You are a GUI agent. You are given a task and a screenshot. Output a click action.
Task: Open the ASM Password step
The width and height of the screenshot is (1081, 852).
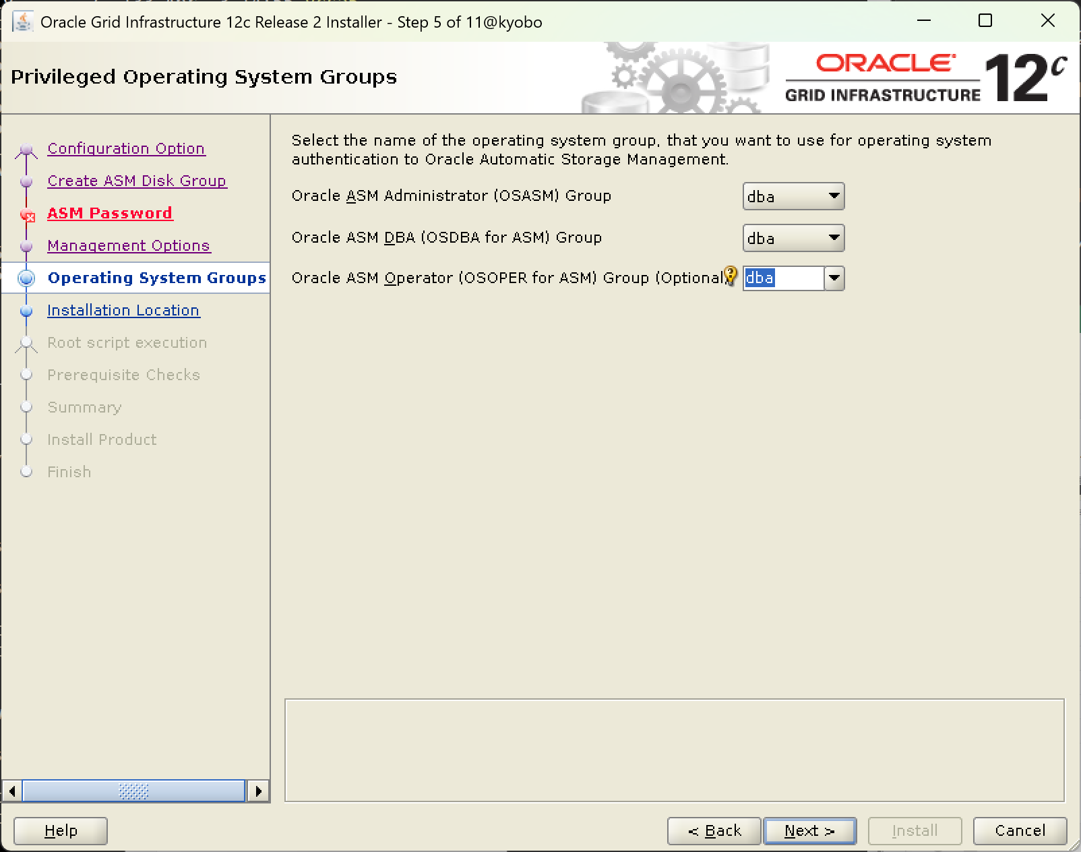pyautogui.click(x=110, y=213)
